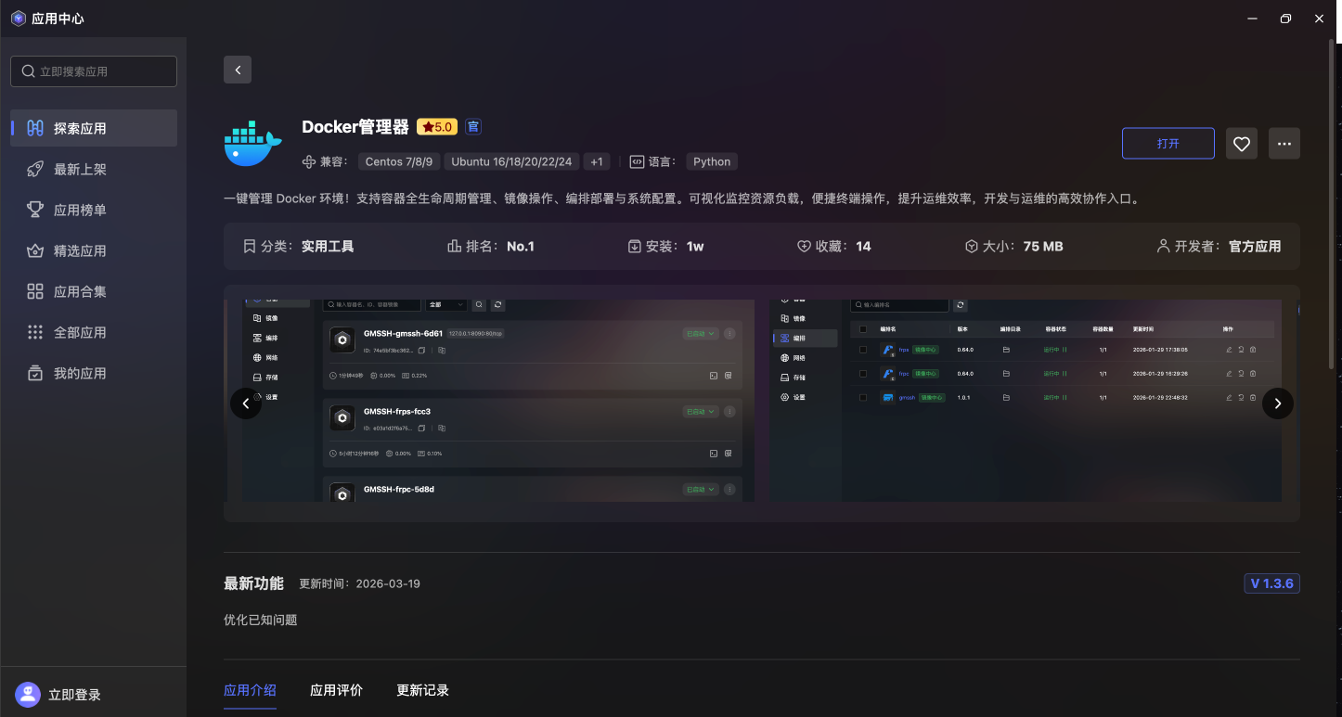The image size is (1342, 717).
Task: Expand the +1 more compatibility tag
Action: [597, 161]
